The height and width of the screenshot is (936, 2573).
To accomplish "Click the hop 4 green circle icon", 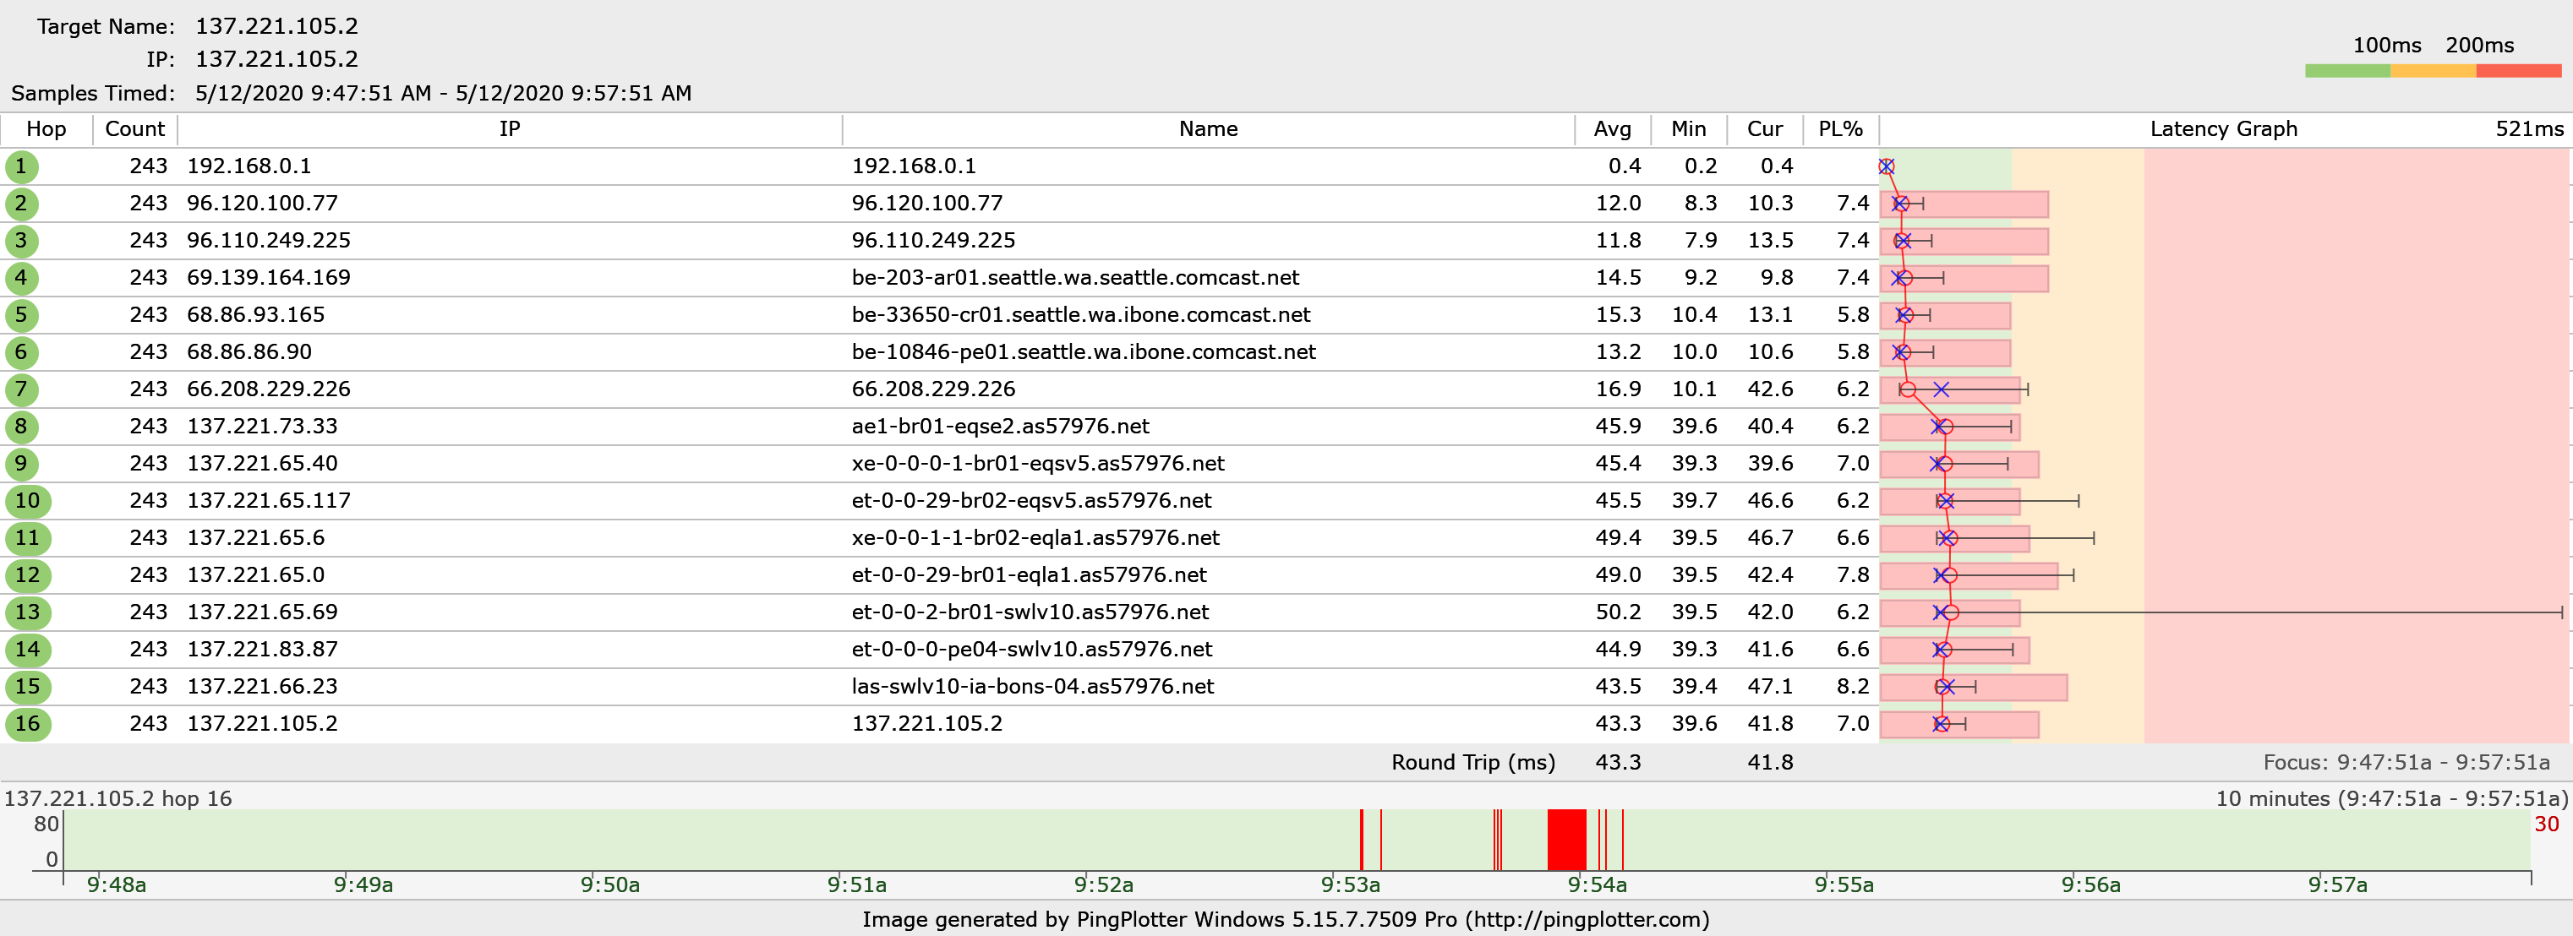I will click(x=20, y=279).
